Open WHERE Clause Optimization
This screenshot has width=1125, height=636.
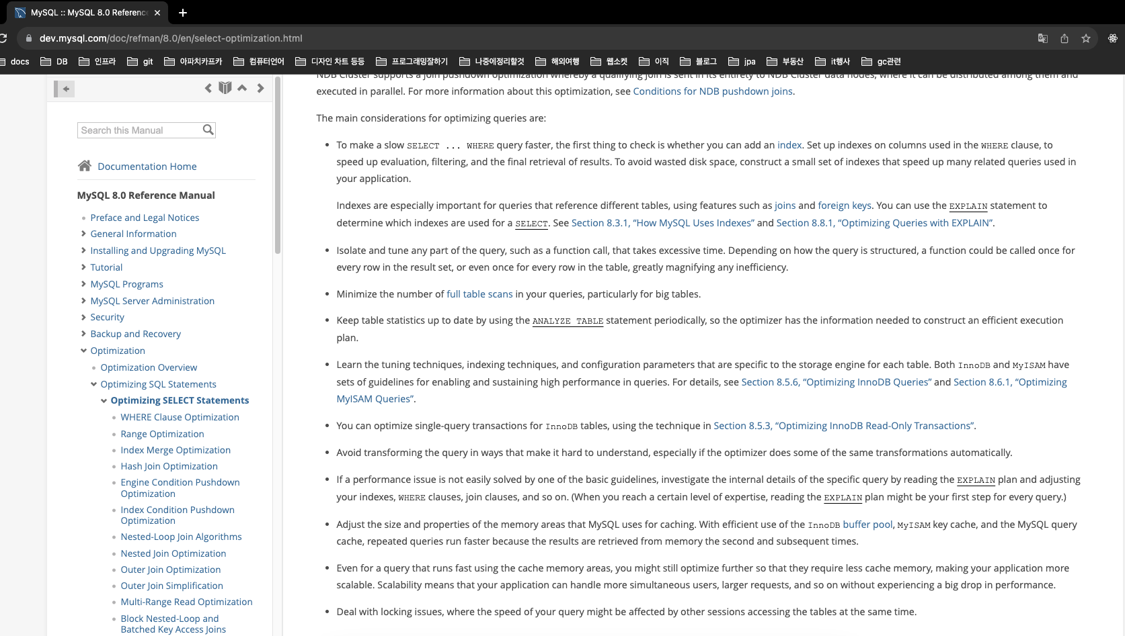(x=180, y=417)
